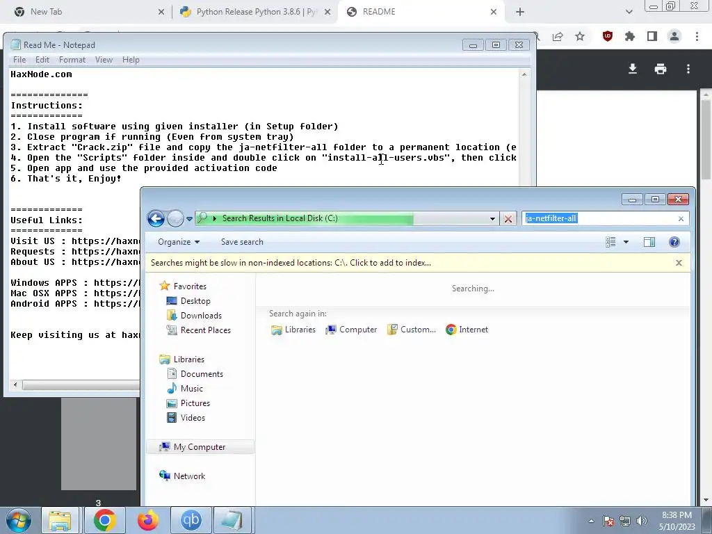Open Notepad Help menu
This screenshot has width=712, height=534.
coord(131,60)
